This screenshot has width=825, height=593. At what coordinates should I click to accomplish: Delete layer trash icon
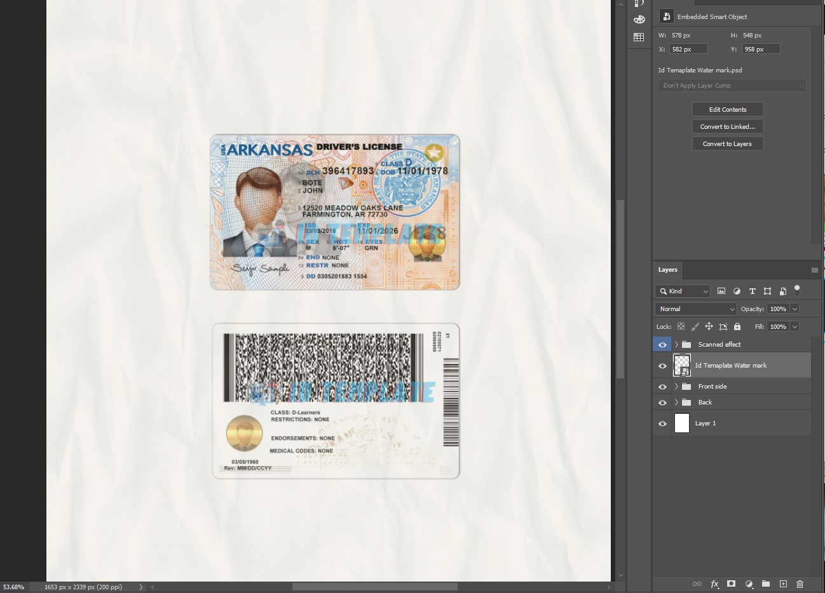[800, 583]
